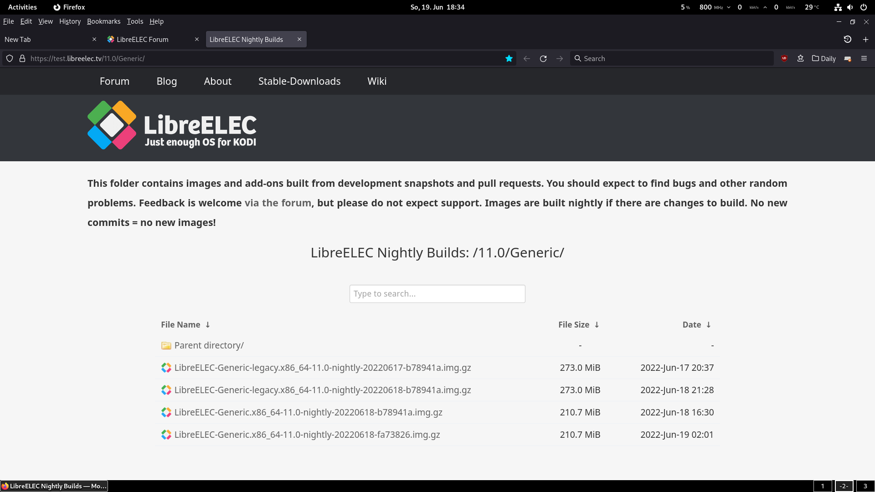This screenshot has width=875, height=492.
Task: Download Generic nightly fa73826 image file
Action: [x=307, y=435]
